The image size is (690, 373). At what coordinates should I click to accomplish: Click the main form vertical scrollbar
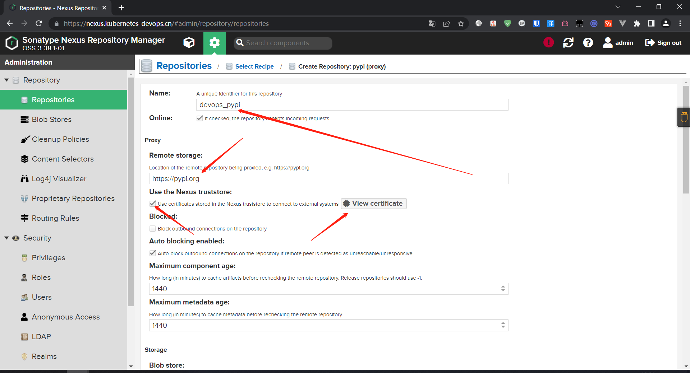[686, 140]
